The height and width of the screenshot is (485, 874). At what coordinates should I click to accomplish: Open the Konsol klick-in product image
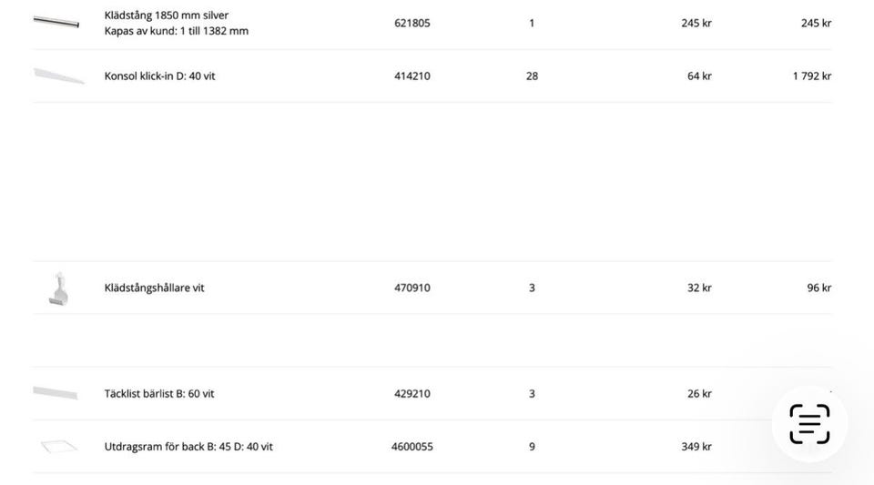tap(58, 76)
